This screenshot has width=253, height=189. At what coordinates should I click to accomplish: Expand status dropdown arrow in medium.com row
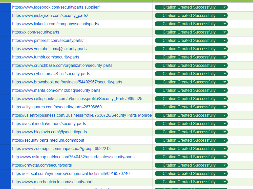[225, 140]
